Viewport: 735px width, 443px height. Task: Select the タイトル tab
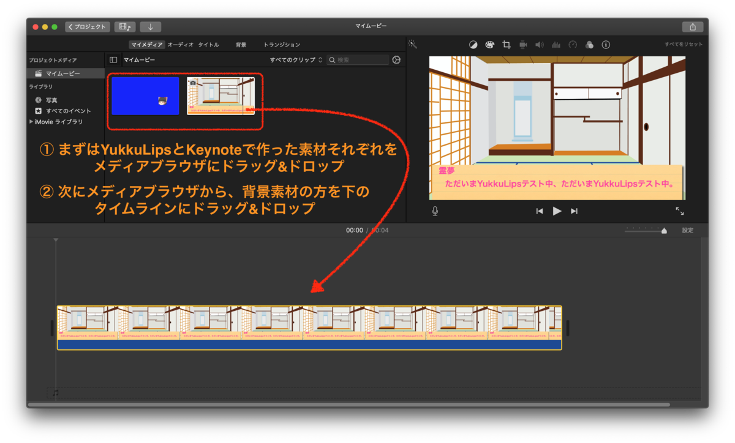point(208,45)
